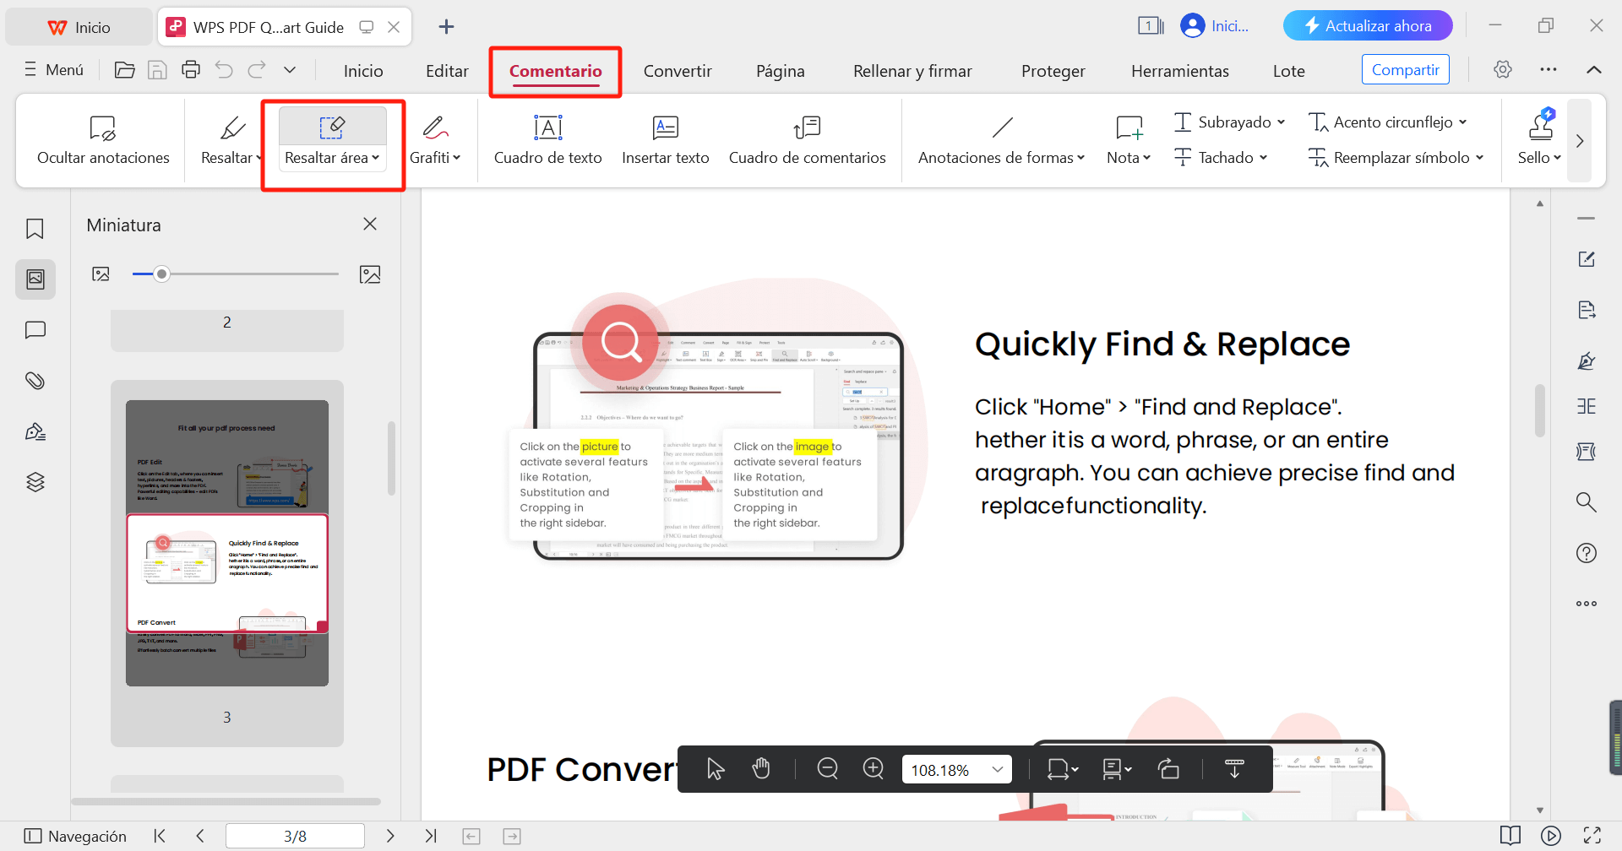1622x851 pixels.
Task: Open the comments panel in left sidebar
Action: click(35, 330)
